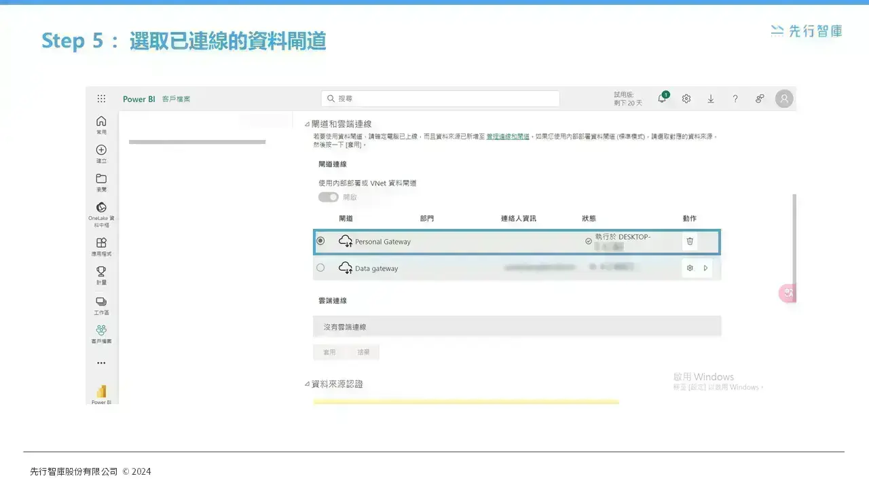
Task: Click the 閘道 column header
Action: [346, 219]
